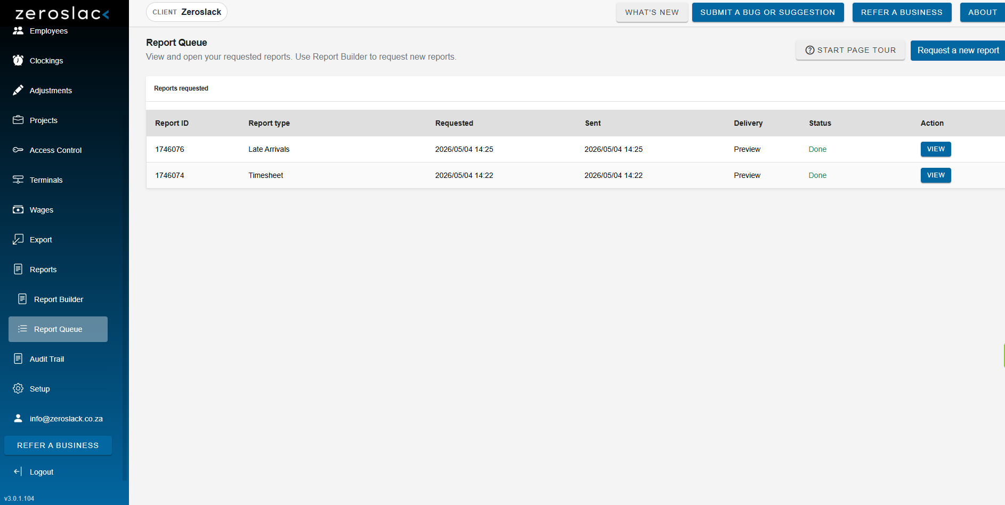Click the Adjustments pencil icon
Image resolution: width=1005 pixels, height=505 pixels.
pyautogui.click(x=18, y=90)
